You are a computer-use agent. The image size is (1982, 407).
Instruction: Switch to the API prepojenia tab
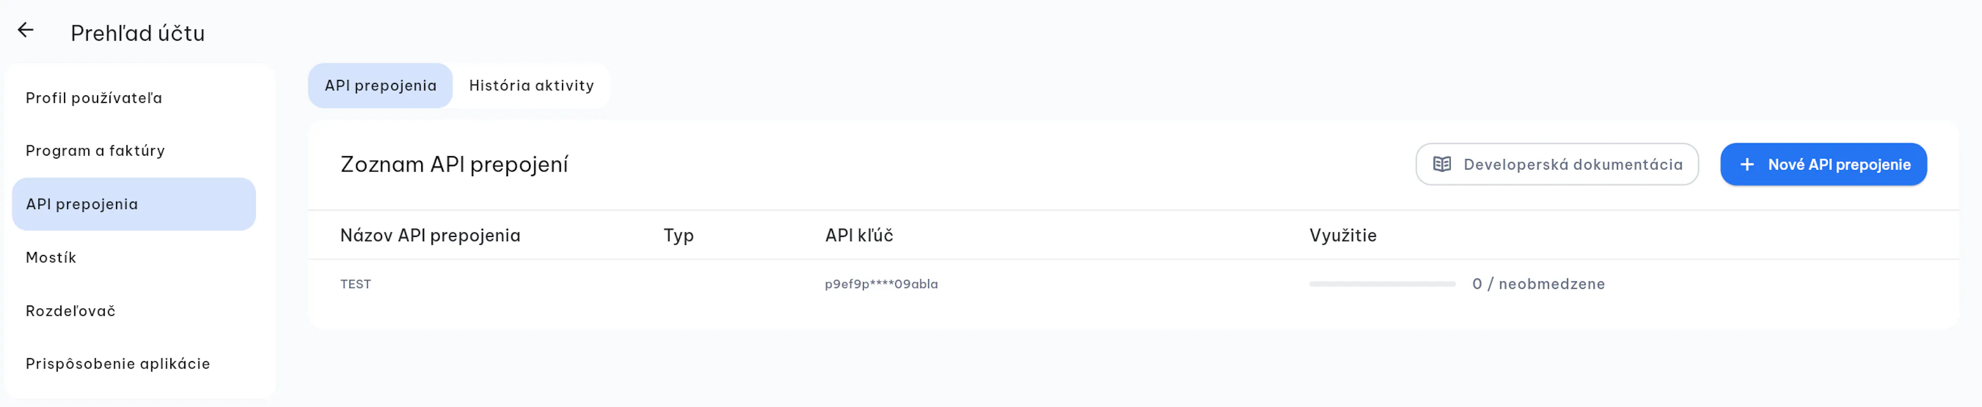tap(380, 85)
